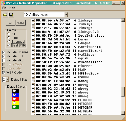The image size is (126, 121).
Task: Toggle the Include SSID checkbox
Action: coord(4,56)
